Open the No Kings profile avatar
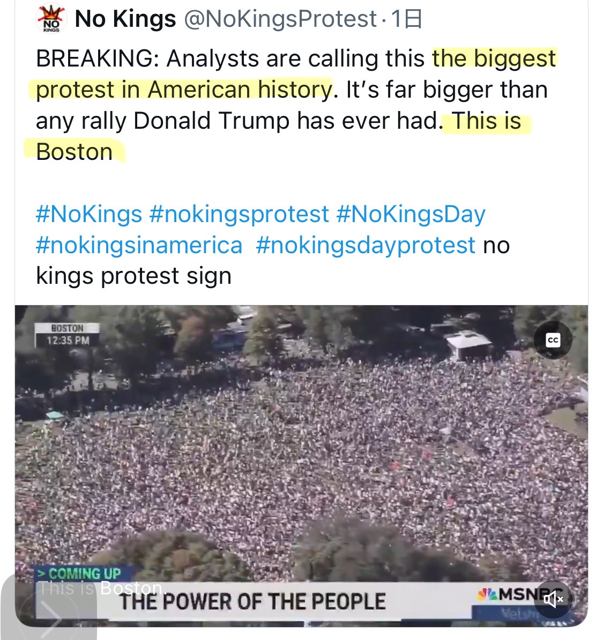603x640 pixels. coord(51,19)
